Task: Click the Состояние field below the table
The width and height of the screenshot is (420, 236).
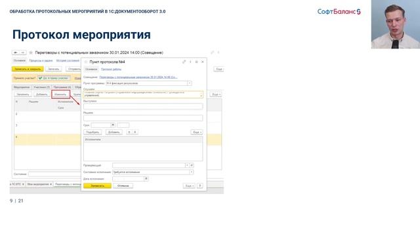Action: pos(54,174)
